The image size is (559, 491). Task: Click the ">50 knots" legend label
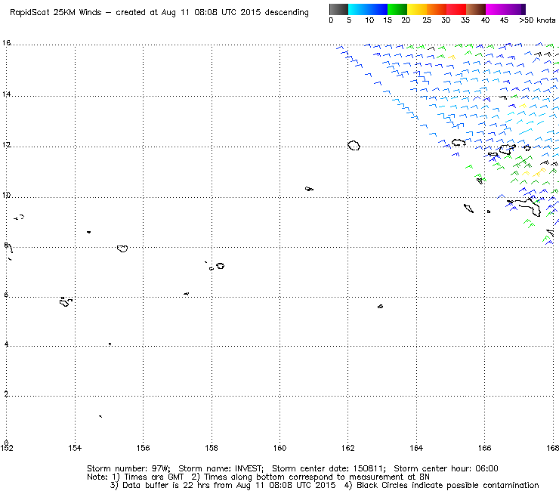[537, 20]
